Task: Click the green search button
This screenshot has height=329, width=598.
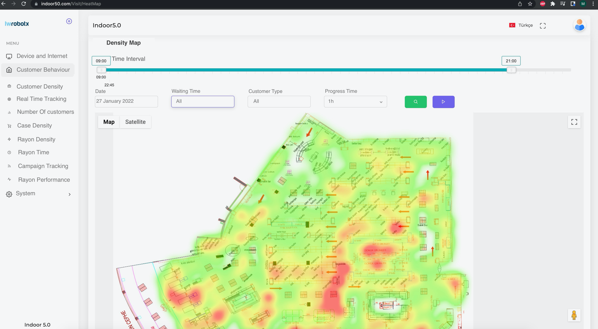Action: (415, 102)
